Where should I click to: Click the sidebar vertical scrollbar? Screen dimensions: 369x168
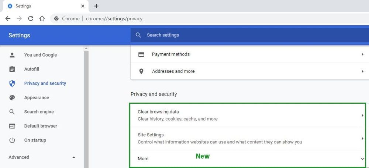click(x=86, y=110)
